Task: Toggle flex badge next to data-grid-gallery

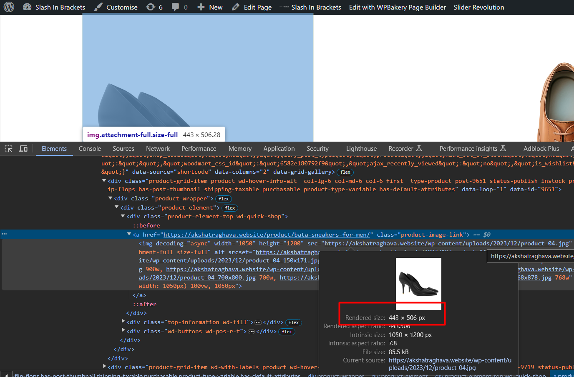Action: click(x=345, y=172)
